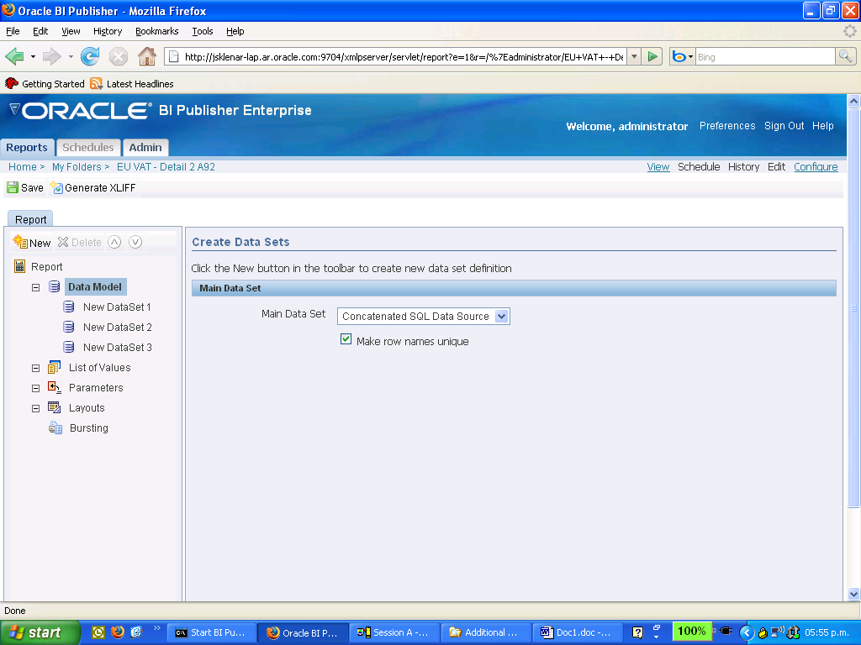Click the Getting Started bookmark icon
Screen dimensions: 861x645
click(12, 83)
